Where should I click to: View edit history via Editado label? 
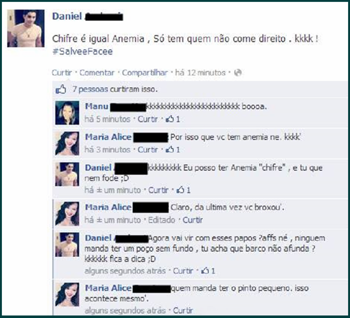click(162, 220)
